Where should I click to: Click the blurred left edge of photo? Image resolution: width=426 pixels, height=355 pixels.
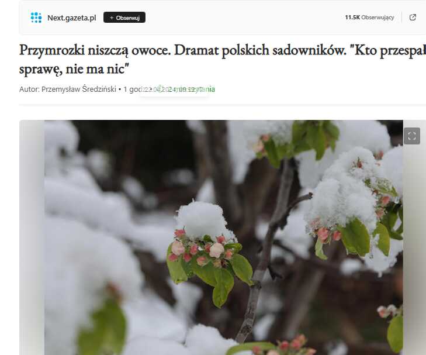32,237
